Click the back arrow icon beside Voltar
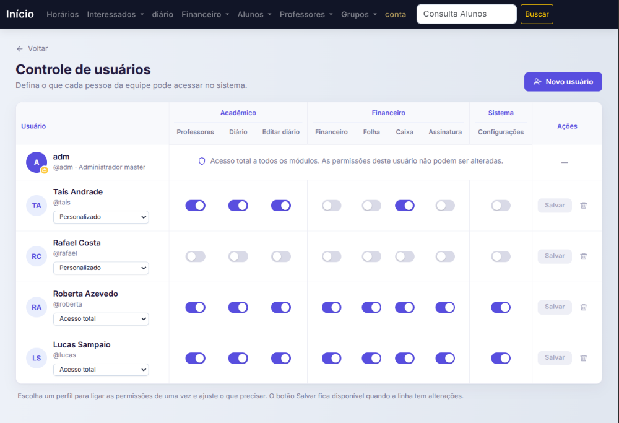The image size is (619, 423). pos(20,48)
